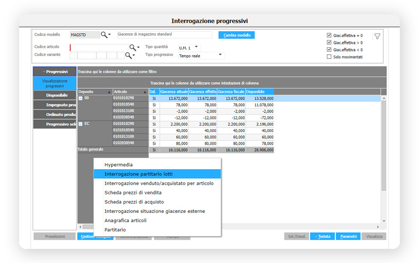This screenshot has height=263, width=419.
Task: Click the 13.528,000 Disponibile cell
Action: coord(260,98)
